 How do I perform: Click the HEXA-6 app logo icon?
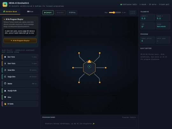pos(5,4)
